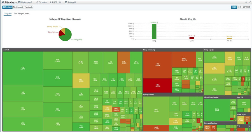
Task: Select the DIG 6.71% tile
Action: (57, 78)
